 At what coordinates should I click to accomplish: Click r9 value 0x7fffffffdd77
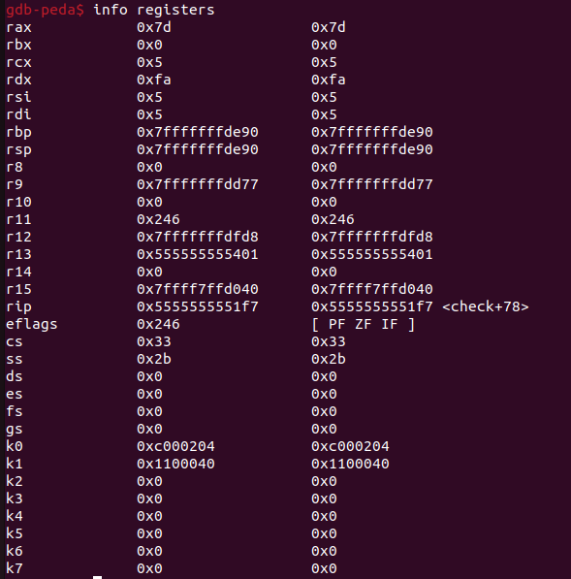click(198, 184)
